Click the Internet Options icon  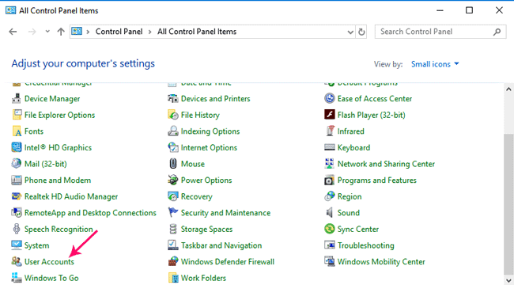click(x=173, y=147)
